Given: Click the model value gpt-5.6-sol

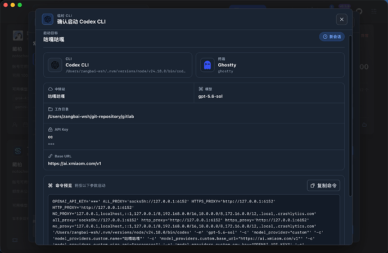Looking at the screenshot, I should coord(210,96).
